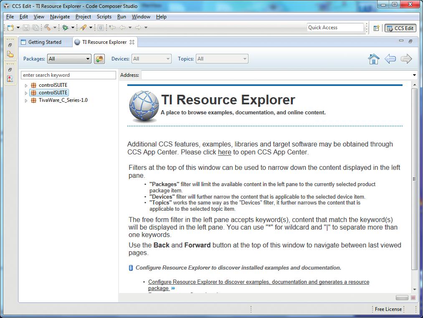Select the TI Resource Explorer tab
Viewport: 423px width, 318px height.
click(x=104, y=42)
